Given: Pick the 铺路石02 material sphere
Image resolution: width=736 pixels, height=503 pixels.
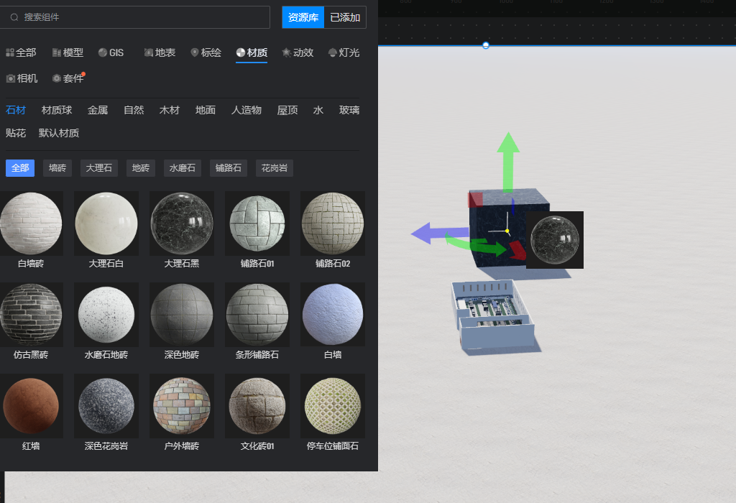Looking at the screenshot, I should pyautogui.click(x=333, y=223).
